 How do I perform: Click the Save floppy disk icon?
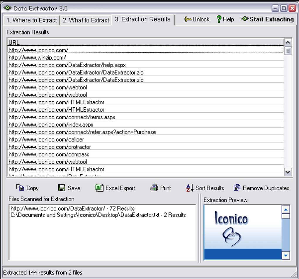[62, 188]
